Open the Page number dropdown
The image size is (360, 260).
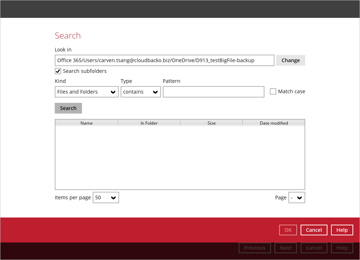click(x=297, y=197)
